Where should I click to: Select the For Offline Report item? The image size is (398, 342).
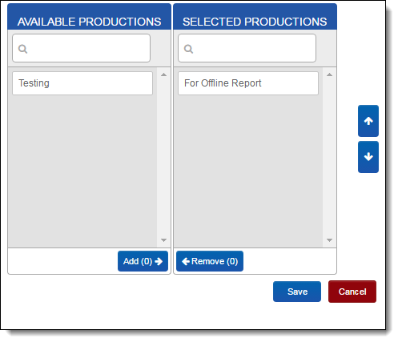(248, 83)
